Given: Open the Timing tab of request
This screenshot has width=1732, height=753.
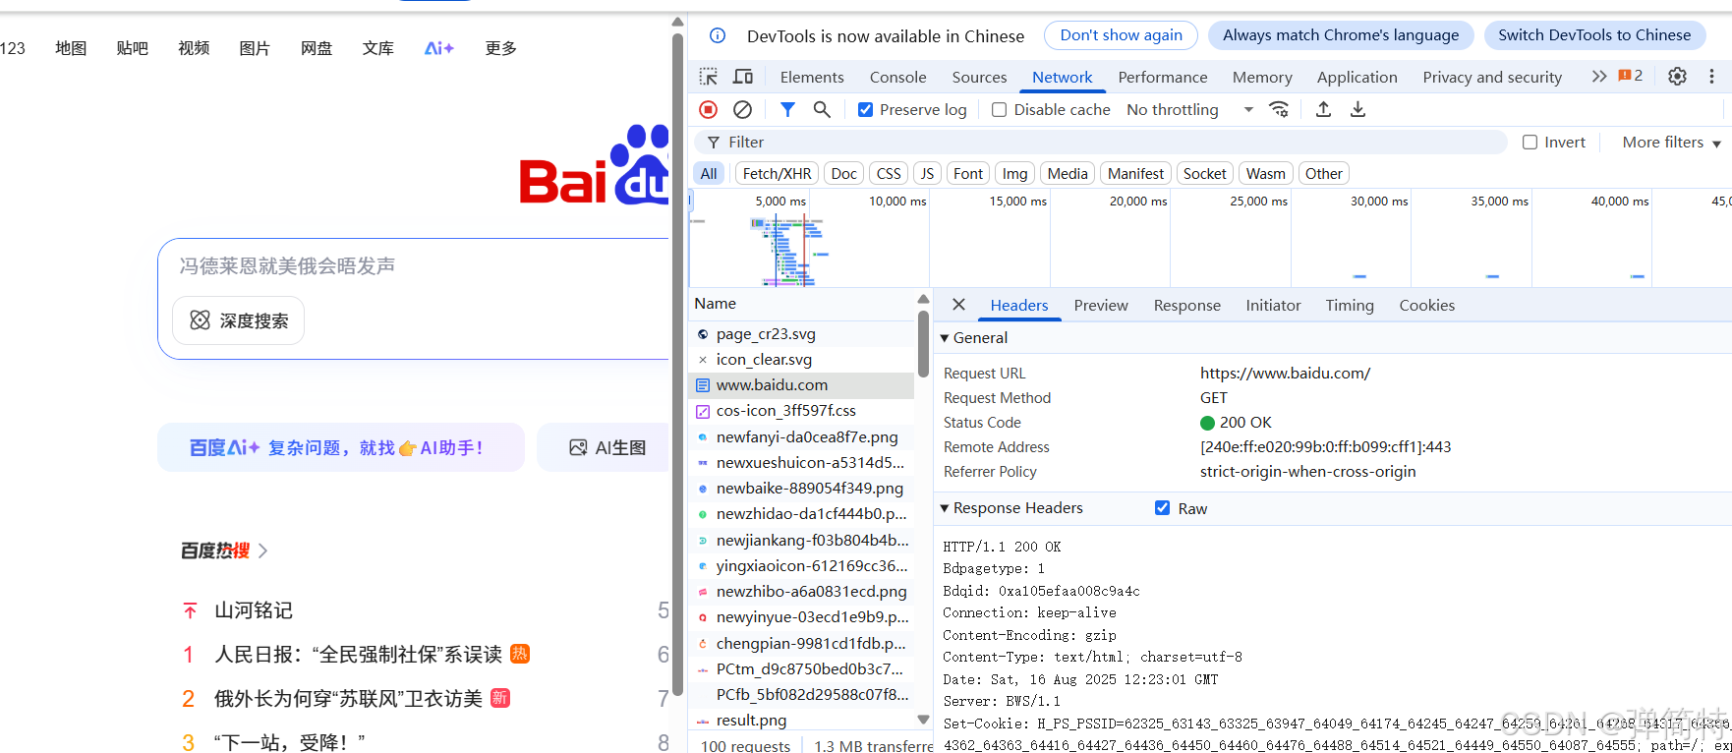Looking at the screenshot, I should coord(1350,306).
